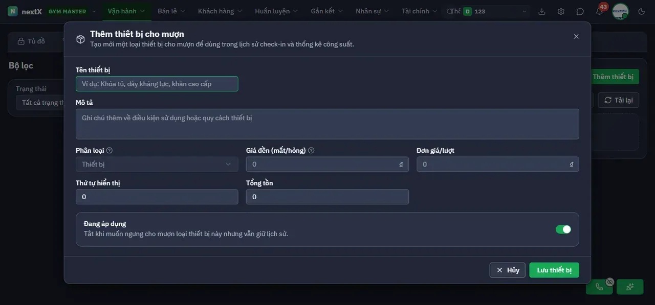Open the Bán lẻ menu

(171, 11)
